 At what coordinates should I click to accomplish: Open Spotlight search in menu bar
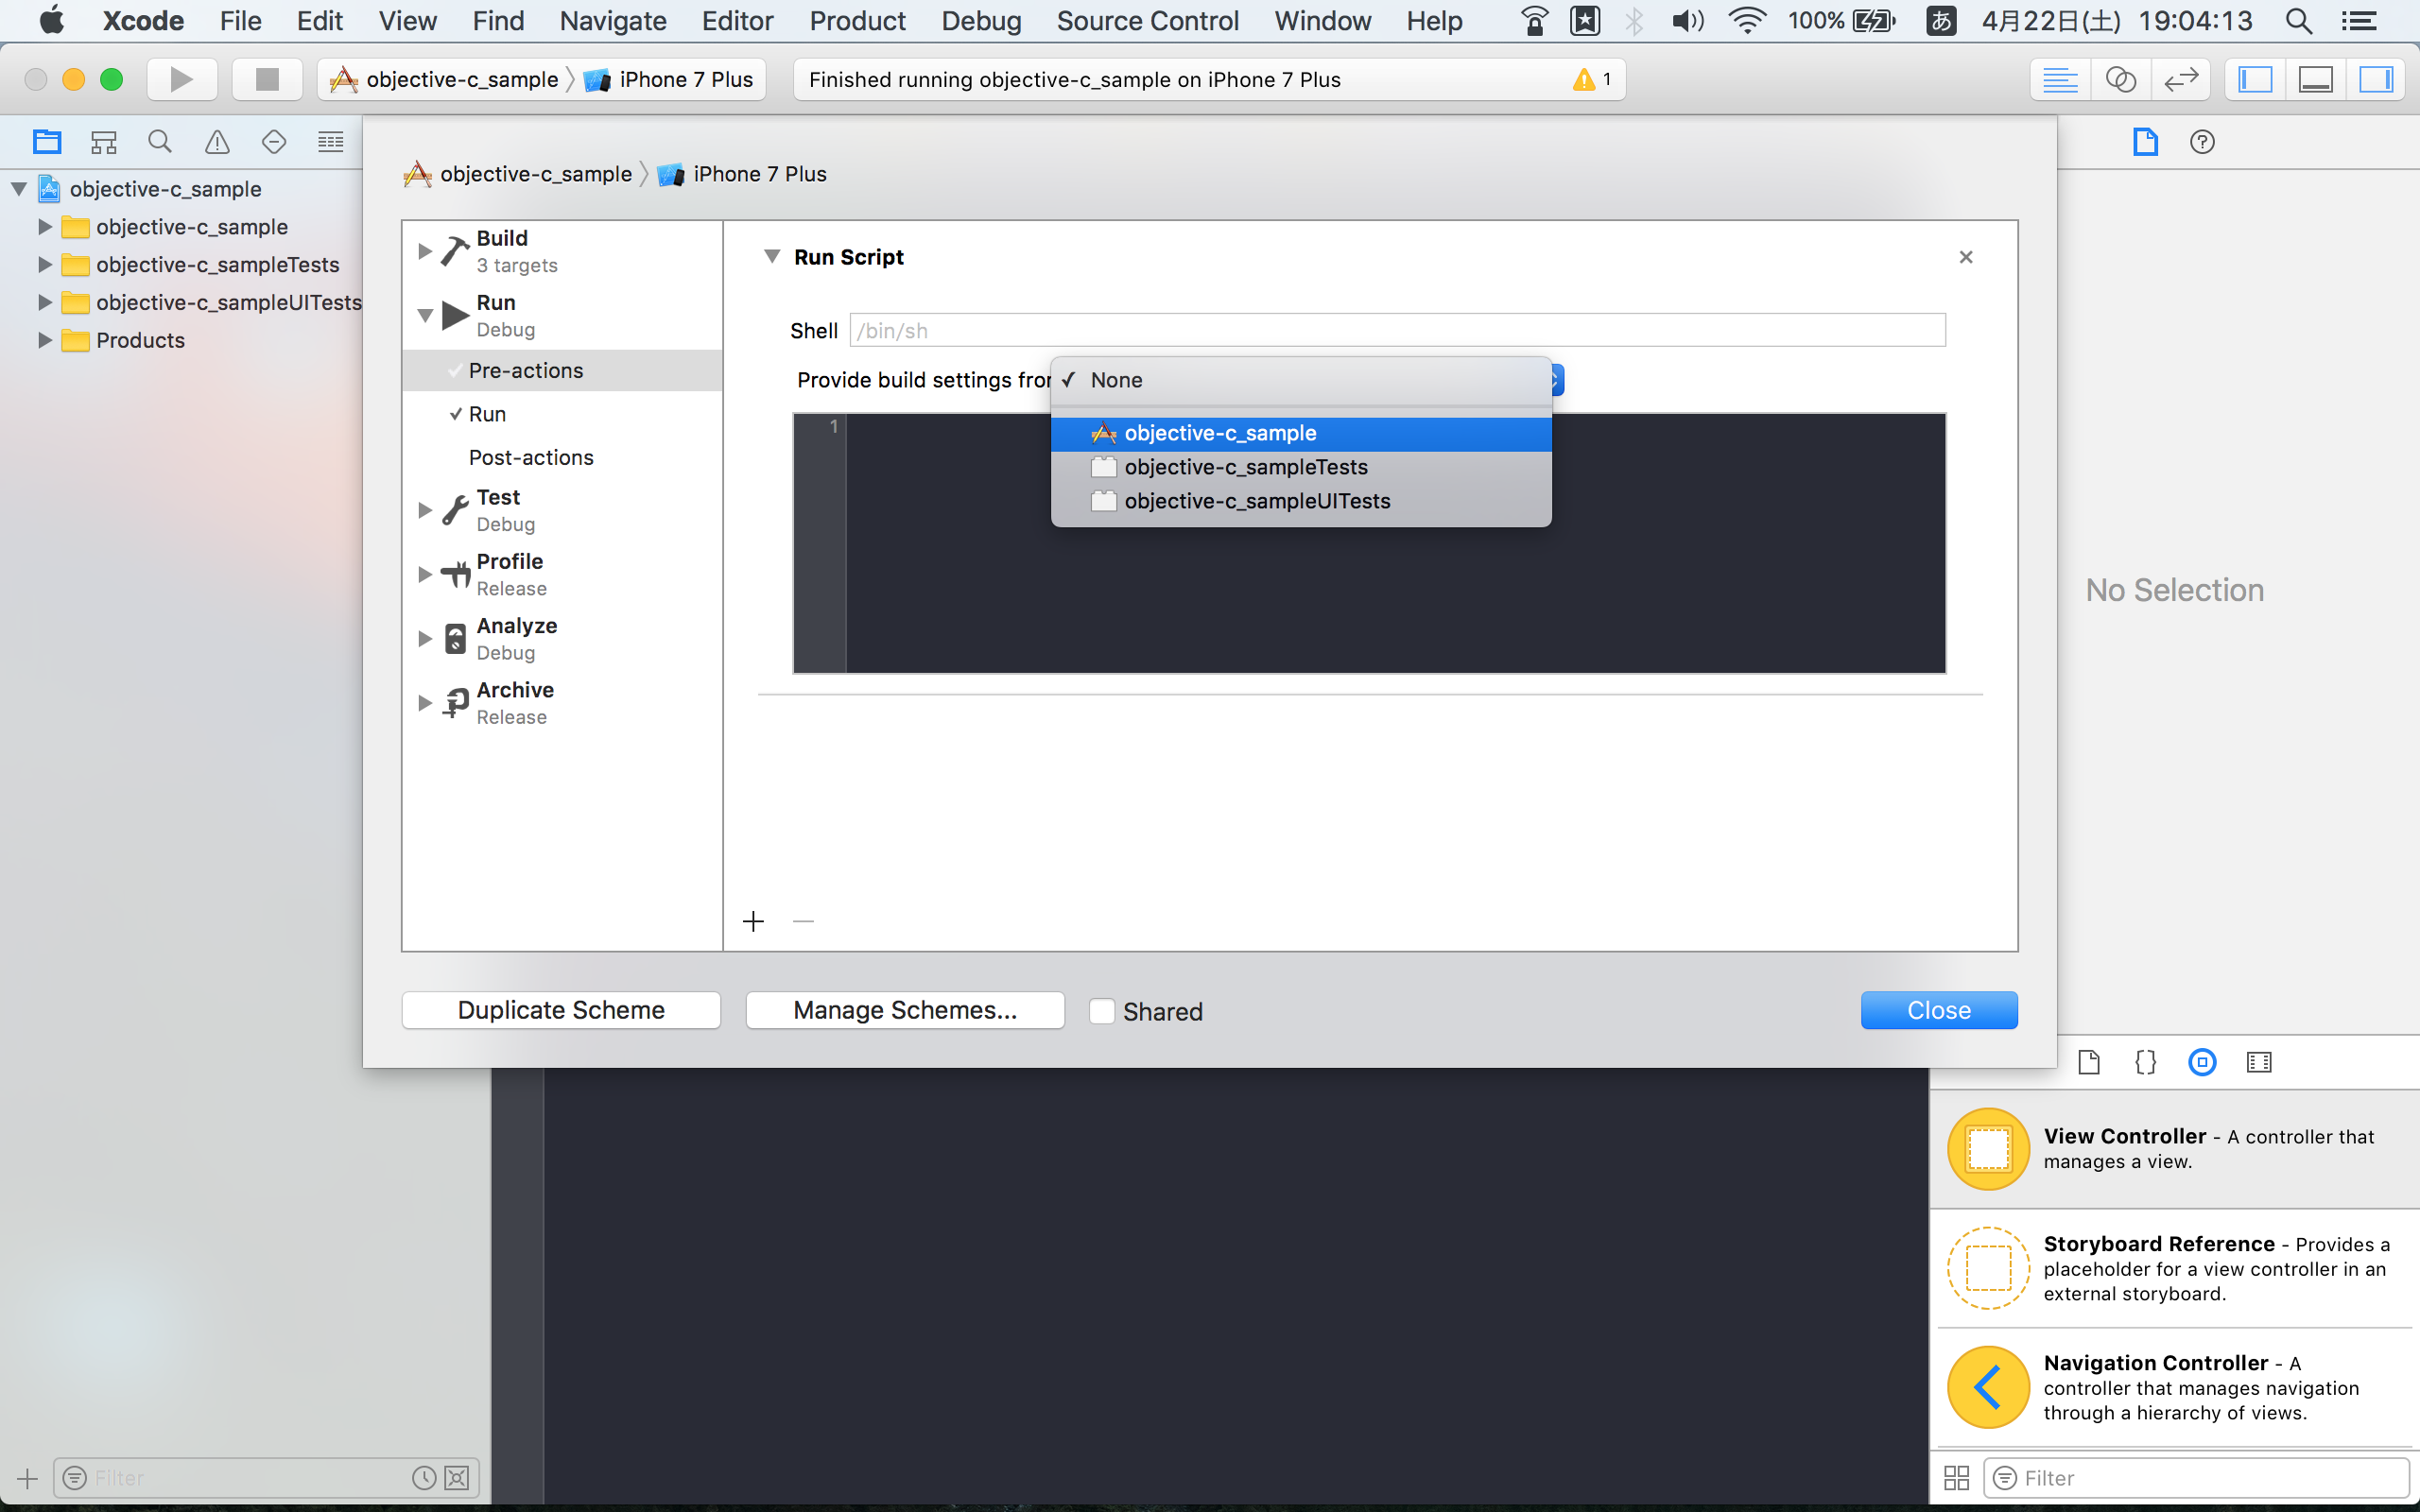(2300, 21)
